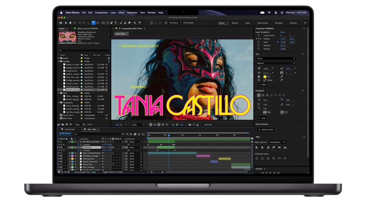
Task: Click the scale constrain proportions link icon
Action: (x=278, y=42)
